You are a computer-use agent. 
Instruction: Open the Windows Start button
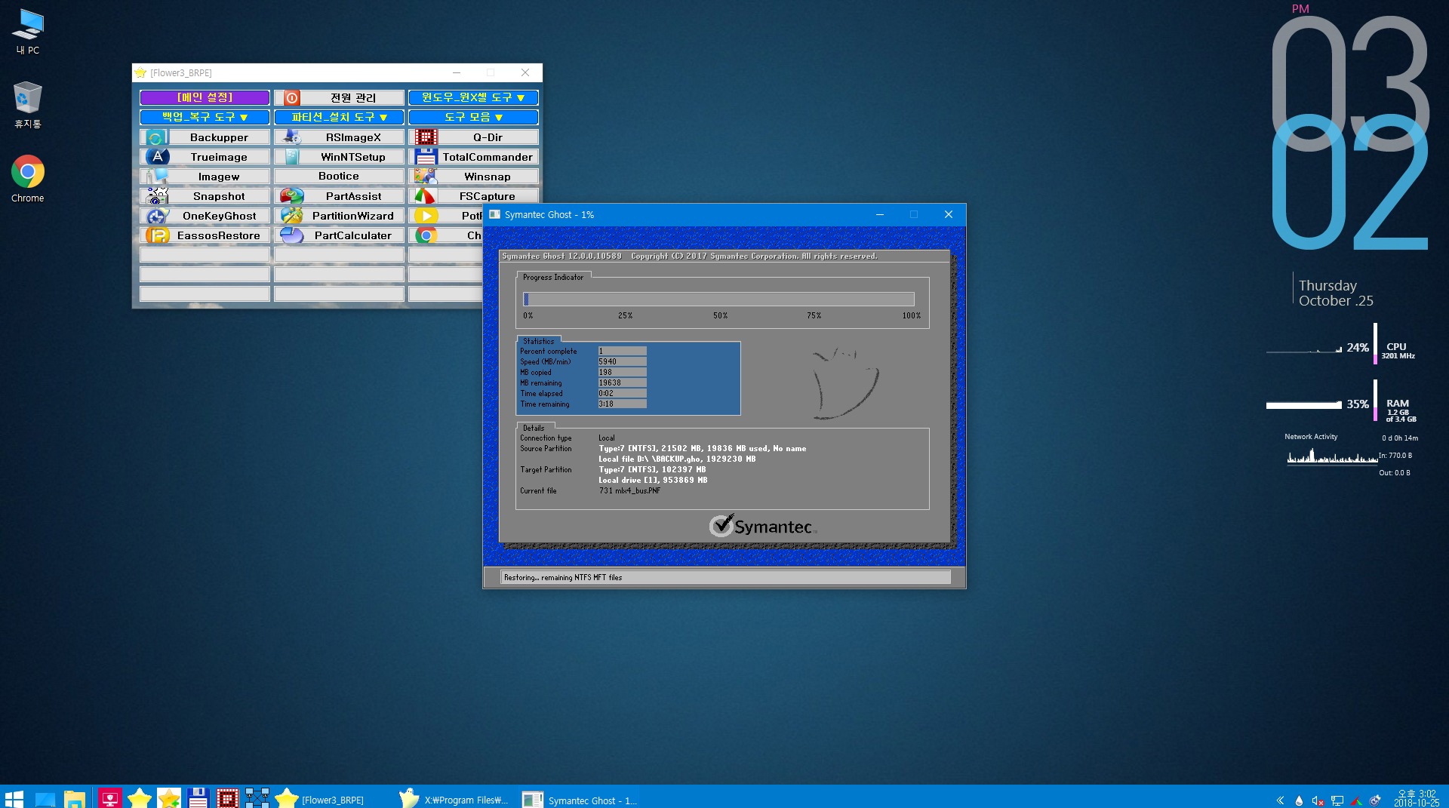click(x=14, y=798)
